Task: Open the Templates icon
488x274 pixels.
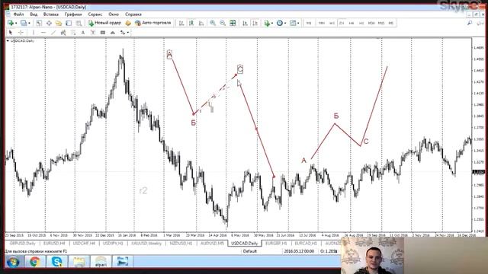Action: (x=293, y=23)
